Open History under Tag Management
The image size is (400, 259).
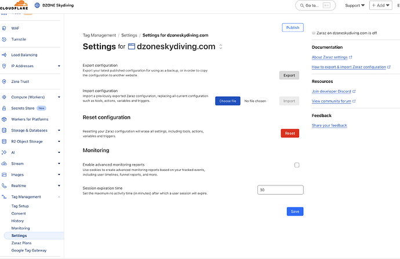[x=17, y=221]
